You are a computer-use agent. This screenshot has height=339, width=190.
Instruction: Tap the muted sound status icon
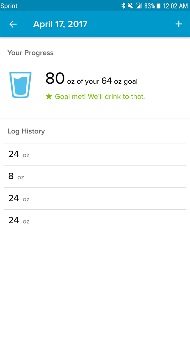pos(130,6)
